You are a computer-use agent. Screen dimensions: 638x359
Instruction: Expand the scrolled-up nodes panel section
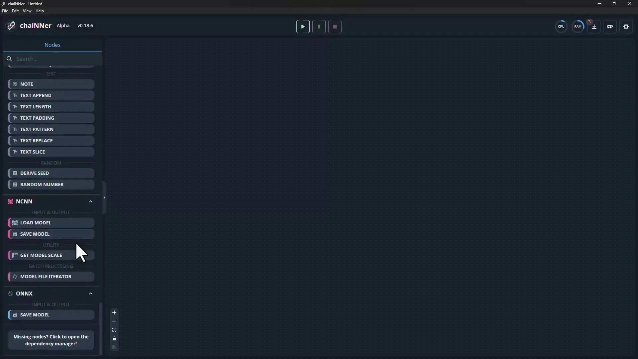coord(51,66)
